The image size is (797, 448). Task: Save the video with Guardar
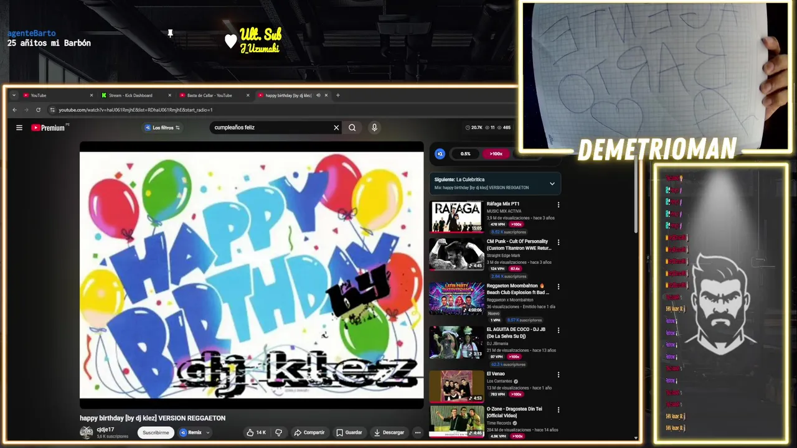tap(349, 432)
